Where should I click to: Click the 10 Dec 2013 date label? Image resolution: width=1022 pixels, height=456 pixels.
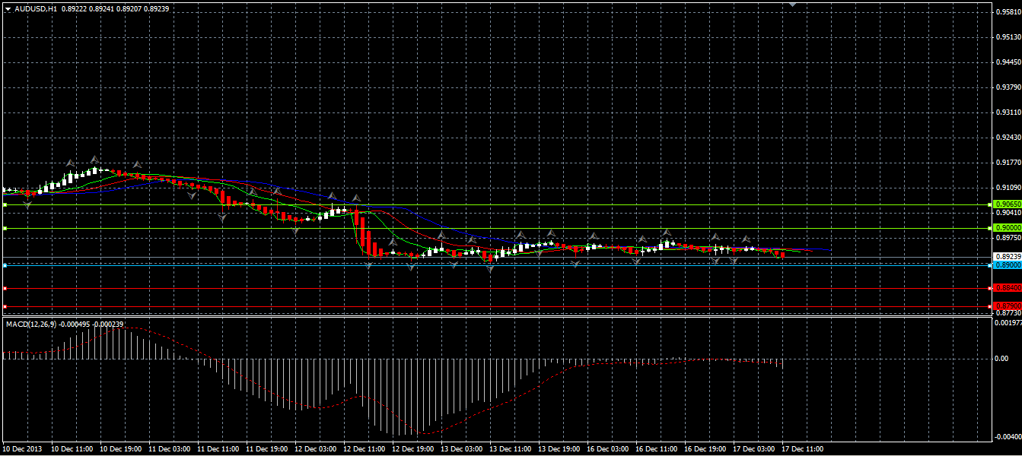(22, 449)
